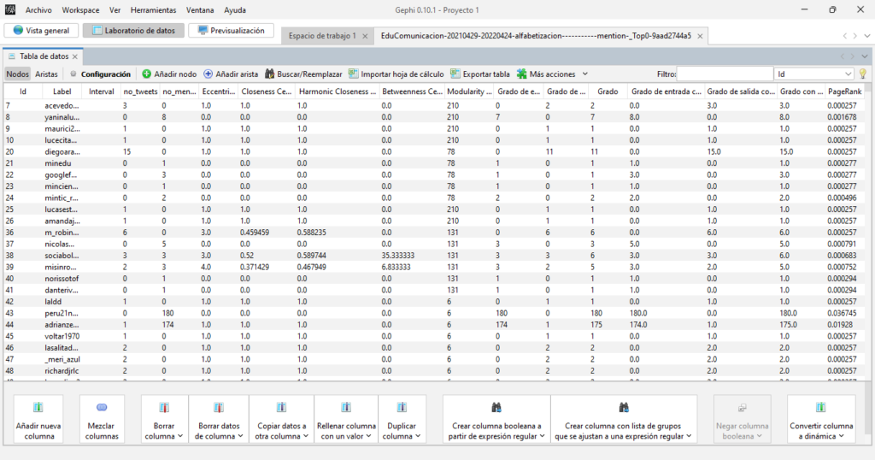
Task: Click the Laboratorio de datos table icon
Action: (97, 30)
